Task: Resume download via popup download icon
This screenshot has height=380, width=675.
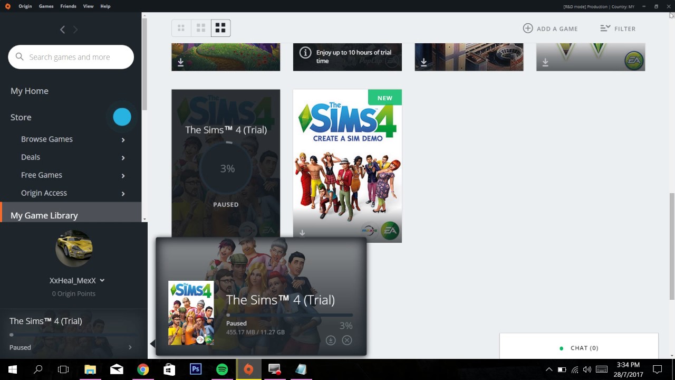Action: point(331,340)
